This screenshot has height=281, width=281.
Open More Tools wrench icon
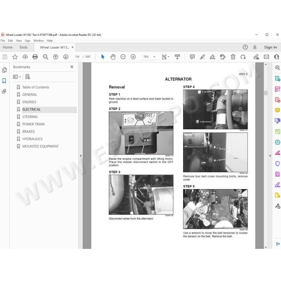point(277,206)
